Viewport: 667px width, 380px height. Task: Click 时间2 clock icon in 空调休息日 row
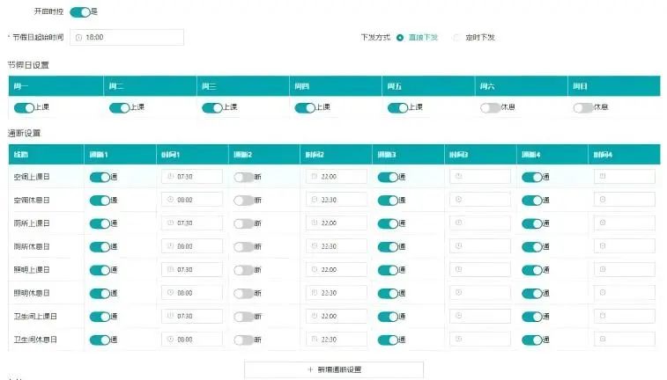coord(315,200)
